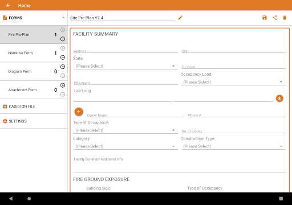Tap the Android back navigation button
Viewport: 292px width, 205px height.
pos(11,199)
